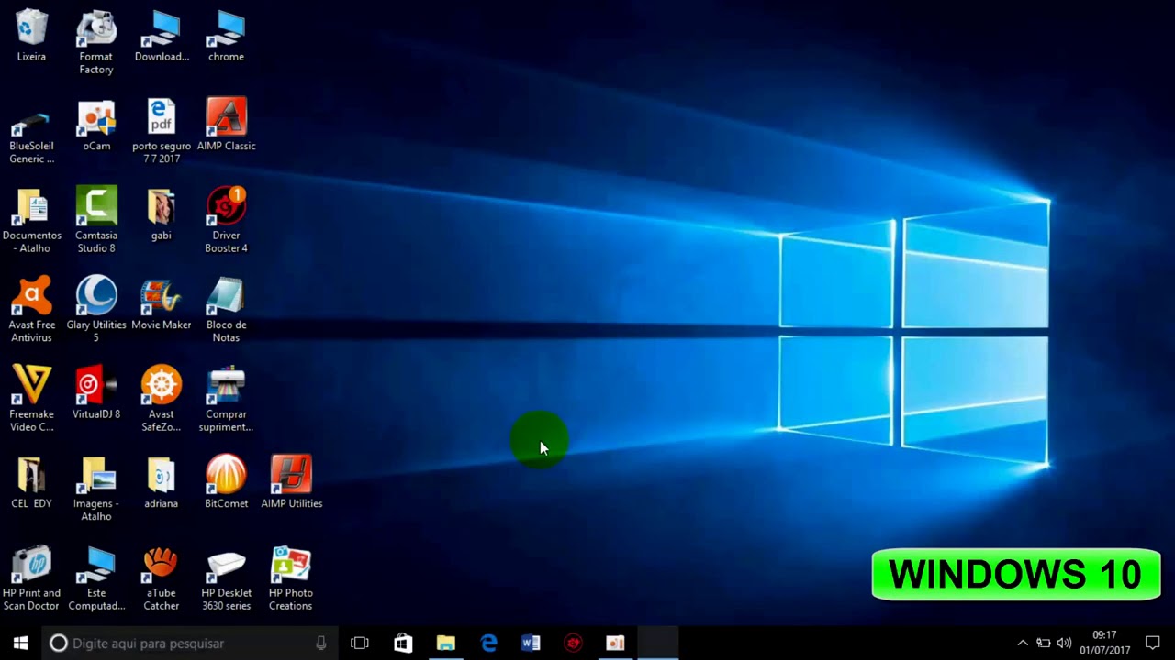Launch oCam screen recorder shortcut
1175x660 pixels.
coord(96,126)
